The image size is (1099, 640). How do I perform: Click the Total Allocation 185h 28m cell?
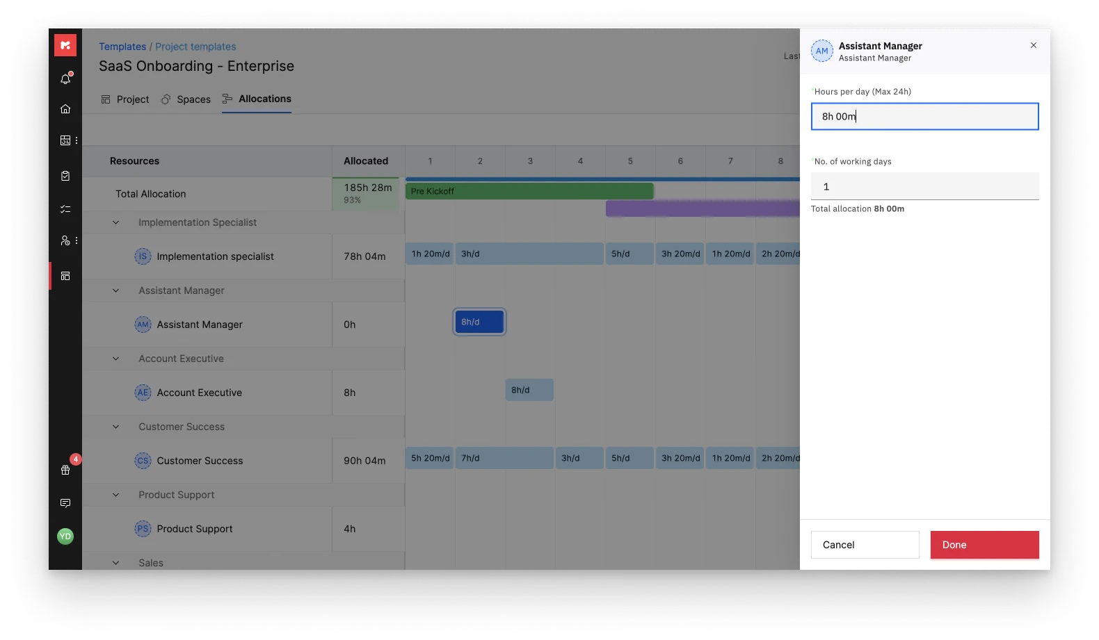coord(366,193)
